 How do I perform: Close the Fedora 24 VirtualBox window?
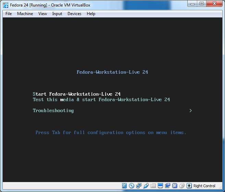[x=214, y=3]
